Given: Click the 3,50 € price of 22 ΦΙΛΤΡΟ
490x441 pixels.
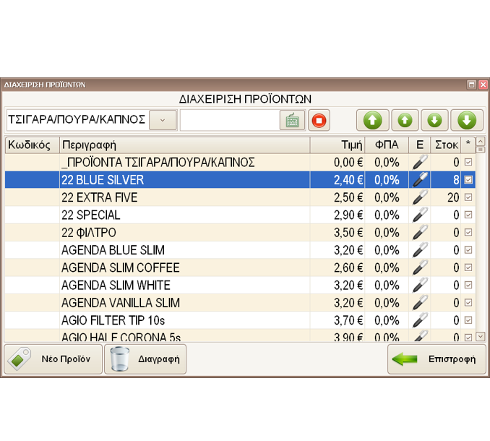Looking at the screenshot, I should coord(348,233).
